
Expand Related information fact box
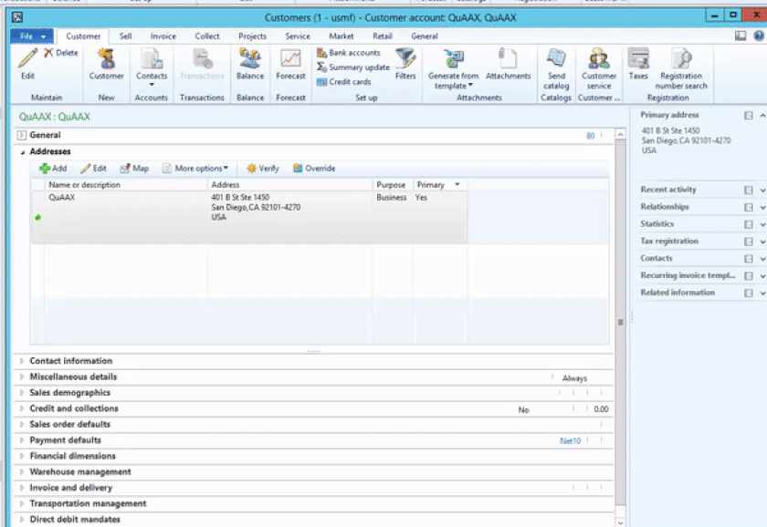(762, 293)
